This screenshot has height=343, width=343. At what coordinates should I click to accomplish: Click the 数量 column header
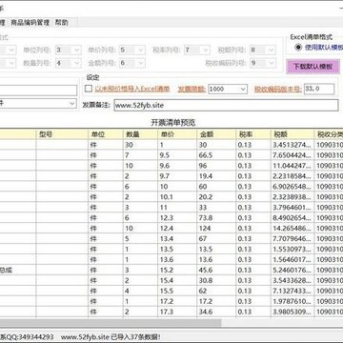coord(140,134)
